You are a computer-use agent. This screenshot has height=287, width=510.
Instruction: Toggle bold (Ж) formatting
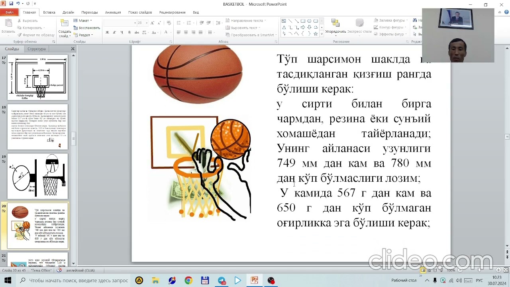tap(107, 32)
